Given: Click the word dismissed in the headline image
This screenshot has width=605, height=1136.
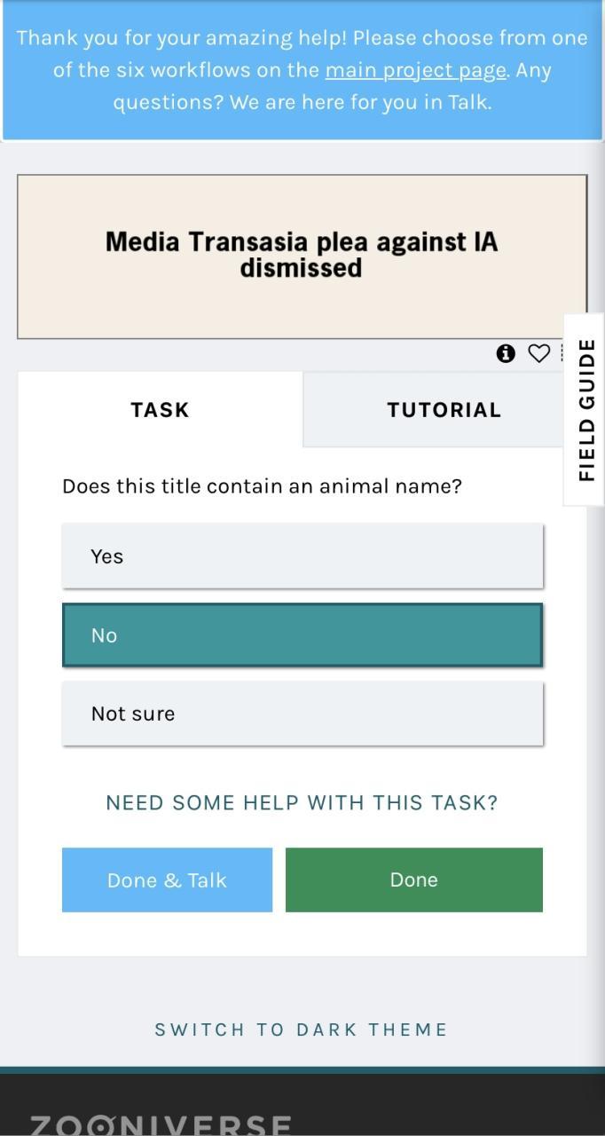Looking at the screenshot, I should pyautogui.click(x=301, y=267).
